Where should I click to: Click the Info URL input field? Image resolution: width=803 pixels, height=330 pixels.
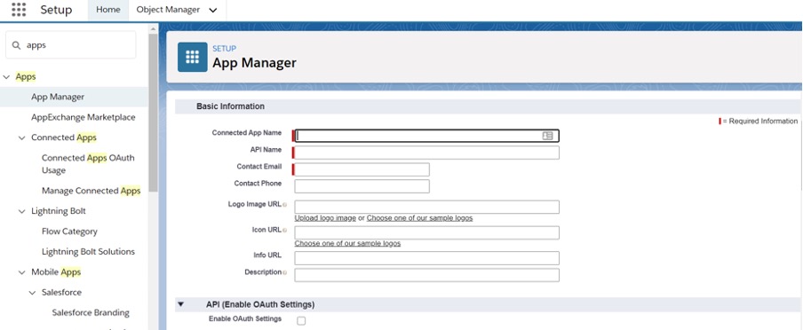click(427, 258)
